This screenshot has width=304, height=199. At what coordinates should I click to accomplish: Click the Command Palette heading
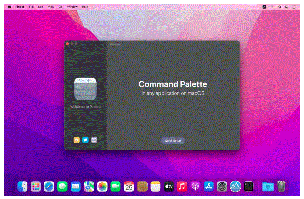pyautogui.click(x=173, y=84)
